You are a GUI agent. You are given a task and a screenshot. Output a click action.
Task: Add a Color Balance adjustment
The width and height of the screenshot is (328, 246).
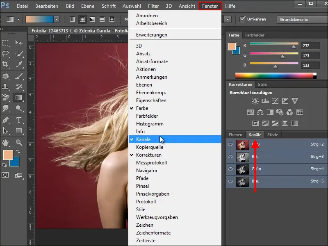pyautogui.click(x=260, y=112)
